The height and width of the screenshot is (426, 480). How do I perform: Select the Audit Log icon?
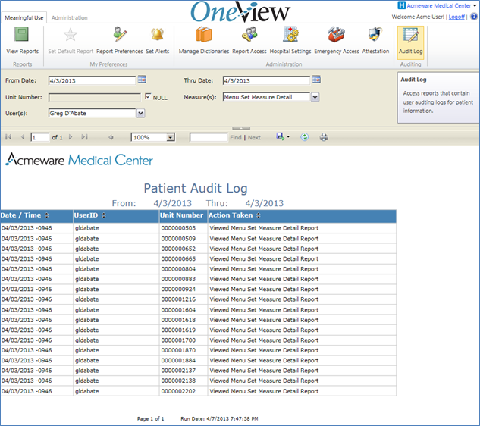point(410,35)
